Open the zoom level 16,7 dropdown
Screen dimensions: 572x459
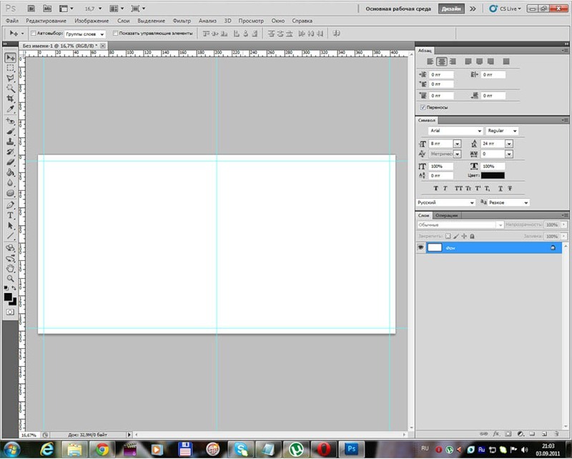point(100,9)
